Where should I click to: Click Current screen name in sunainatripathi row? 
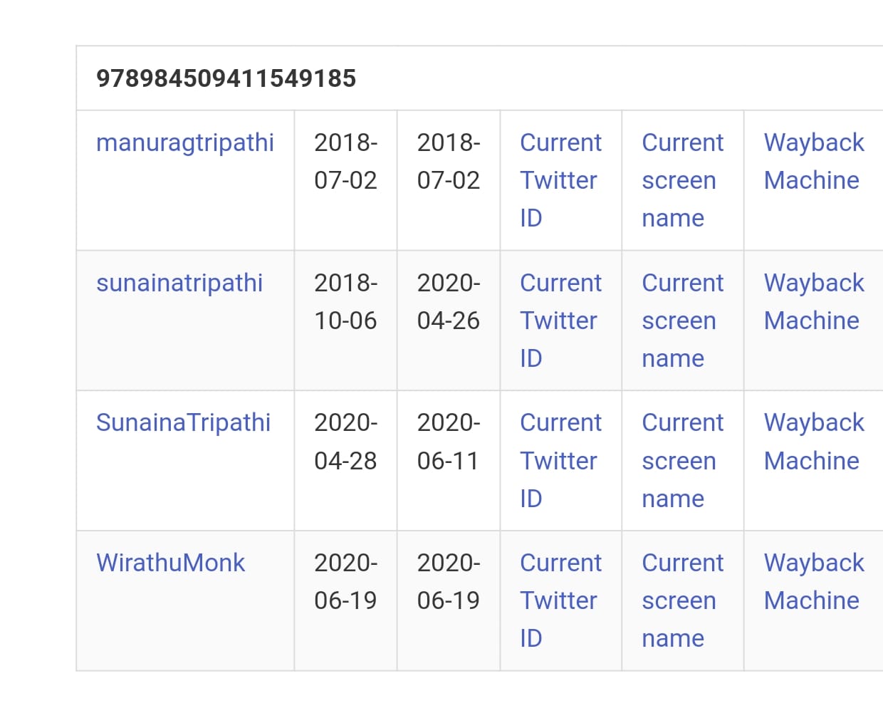tap(682, 321)
